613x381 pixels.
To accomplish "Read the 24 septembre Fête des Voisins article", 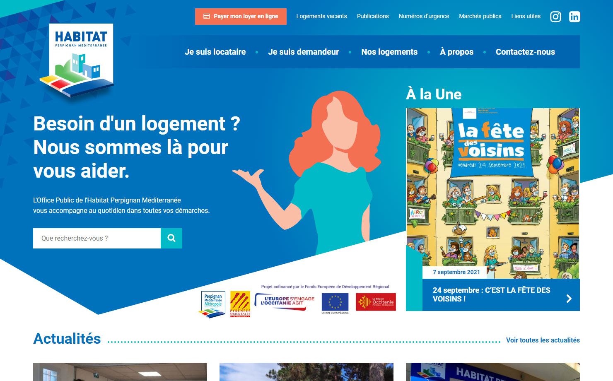I will pyautogui.click(x=492, y=294).
